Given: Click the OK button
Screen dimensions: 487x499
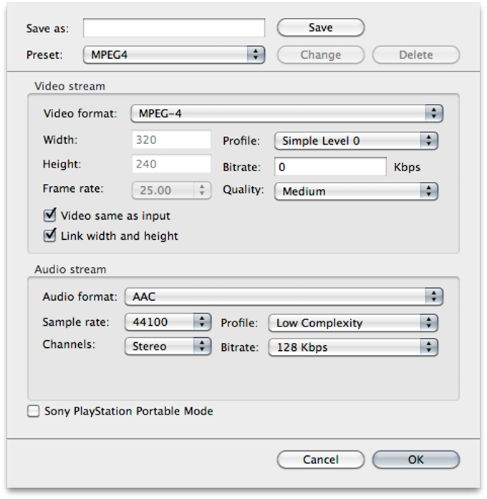Looking at the screenshot, I should pos(415,460).
